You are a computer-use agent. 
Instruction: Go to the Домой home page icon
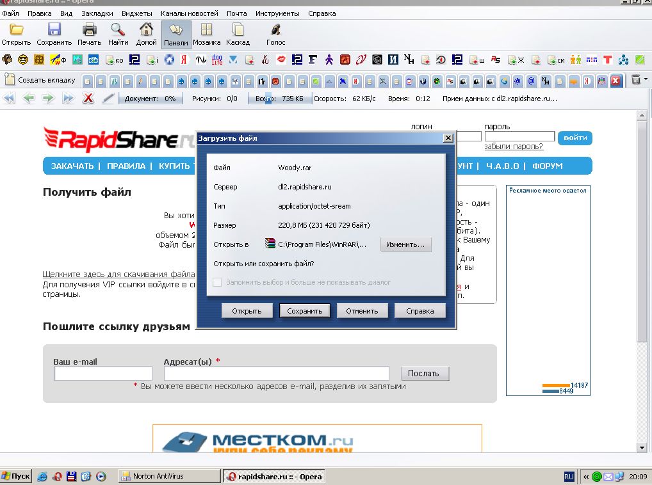point(147,29)
